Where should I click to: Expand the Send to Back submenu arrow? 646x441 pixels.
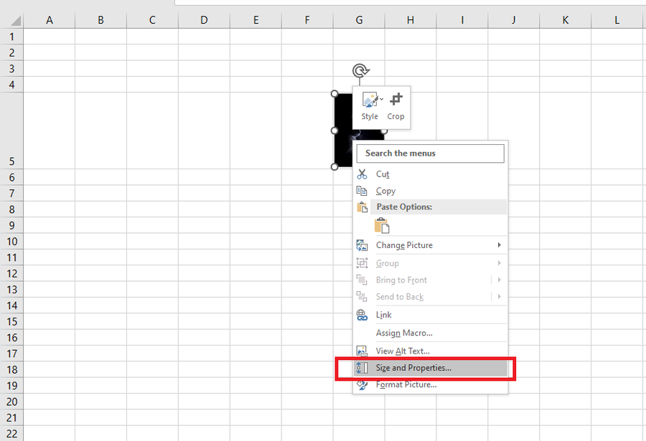point(500,296)
